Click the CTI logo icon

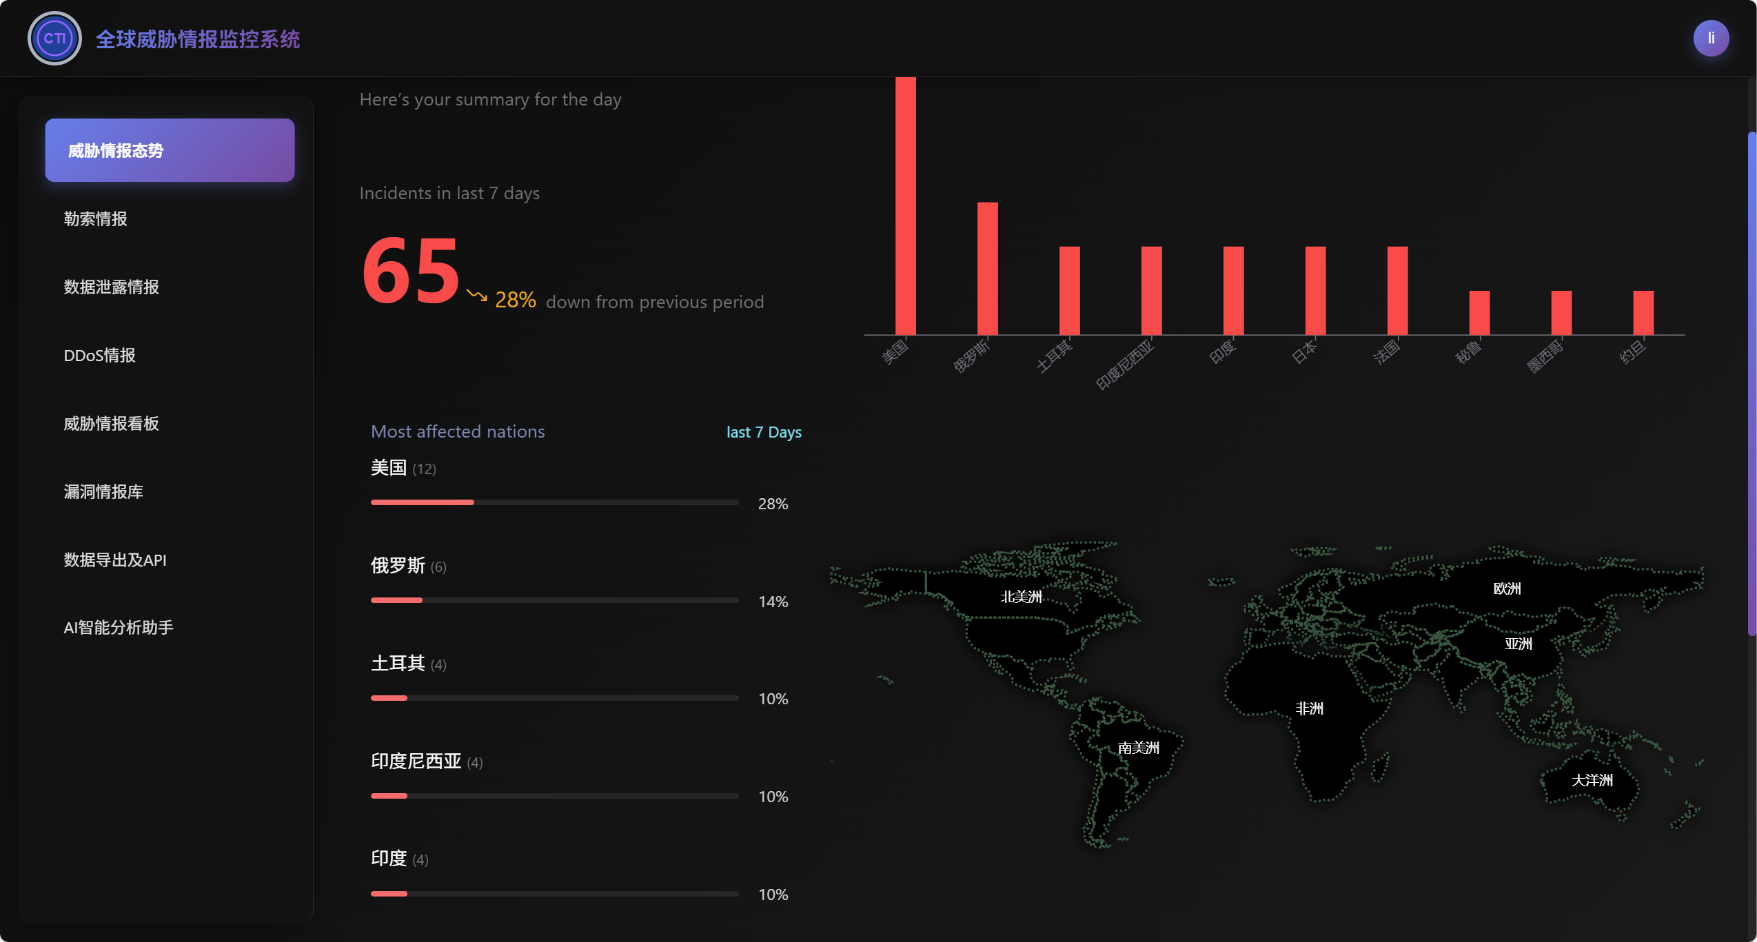(54, 39)
